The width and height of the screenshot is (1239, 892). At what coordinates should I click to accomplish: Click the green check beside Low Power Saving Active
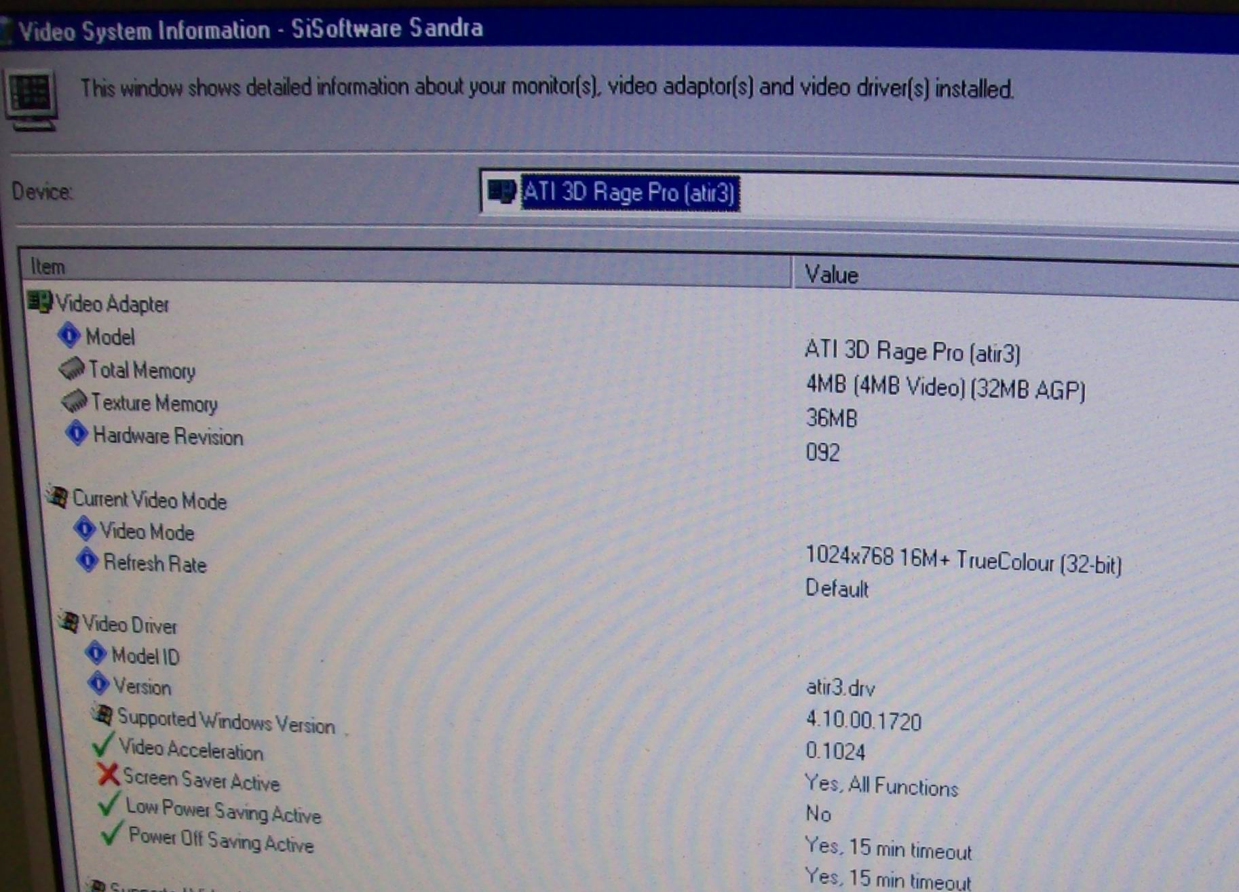109,804
